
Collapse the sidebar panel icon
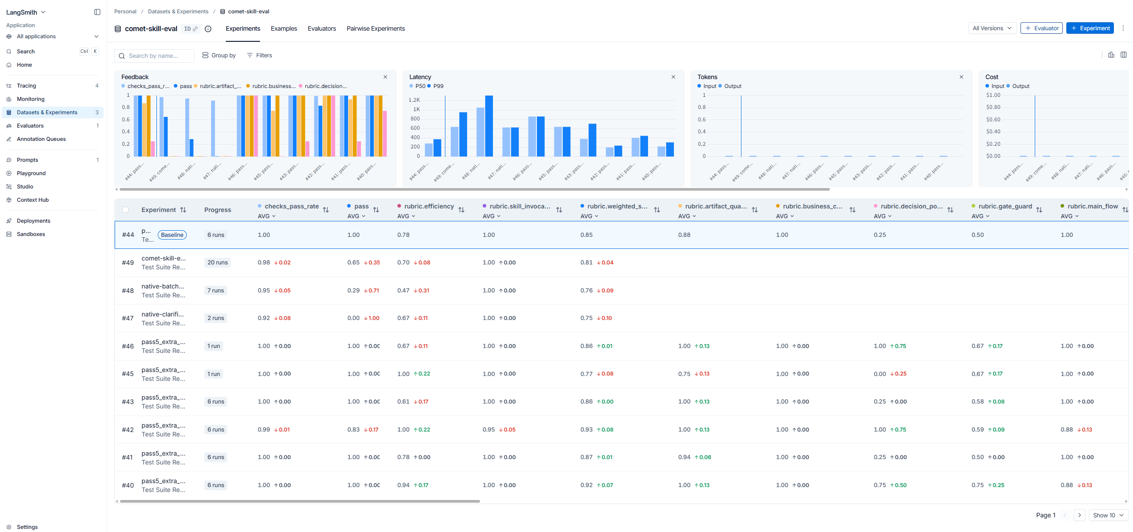coord(97,12)
